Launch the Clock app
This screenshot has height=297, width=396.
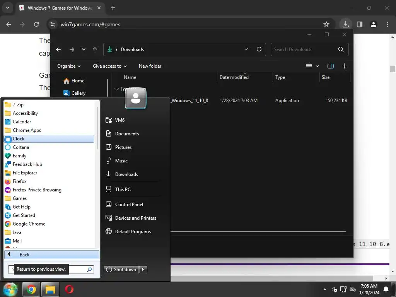(49, 139)
